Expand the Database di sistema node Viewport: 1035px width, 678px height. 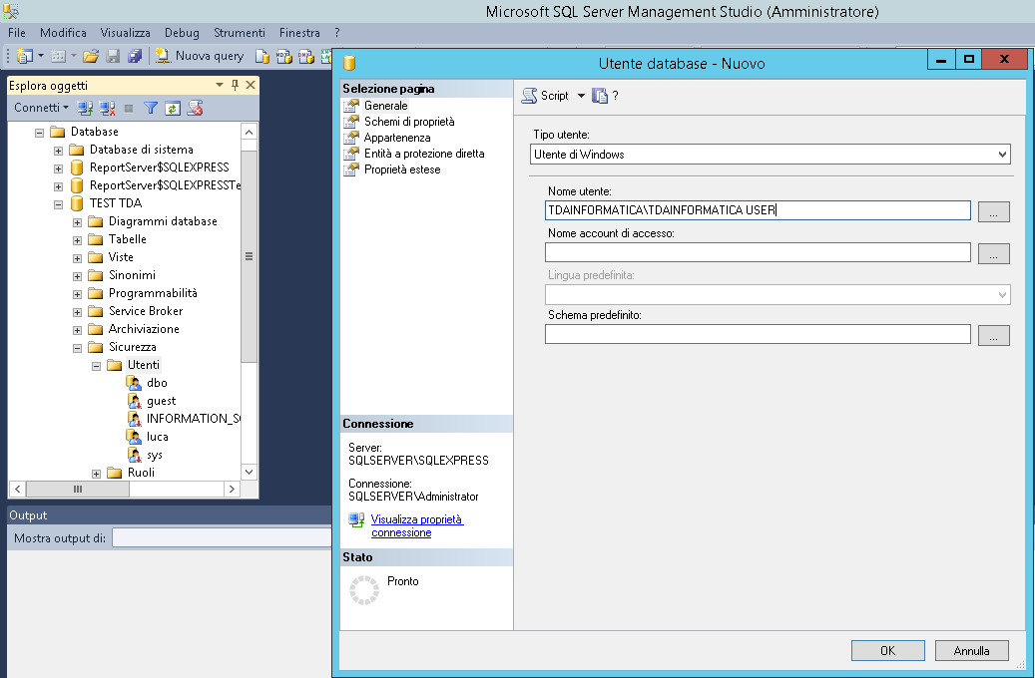[58, 151]
